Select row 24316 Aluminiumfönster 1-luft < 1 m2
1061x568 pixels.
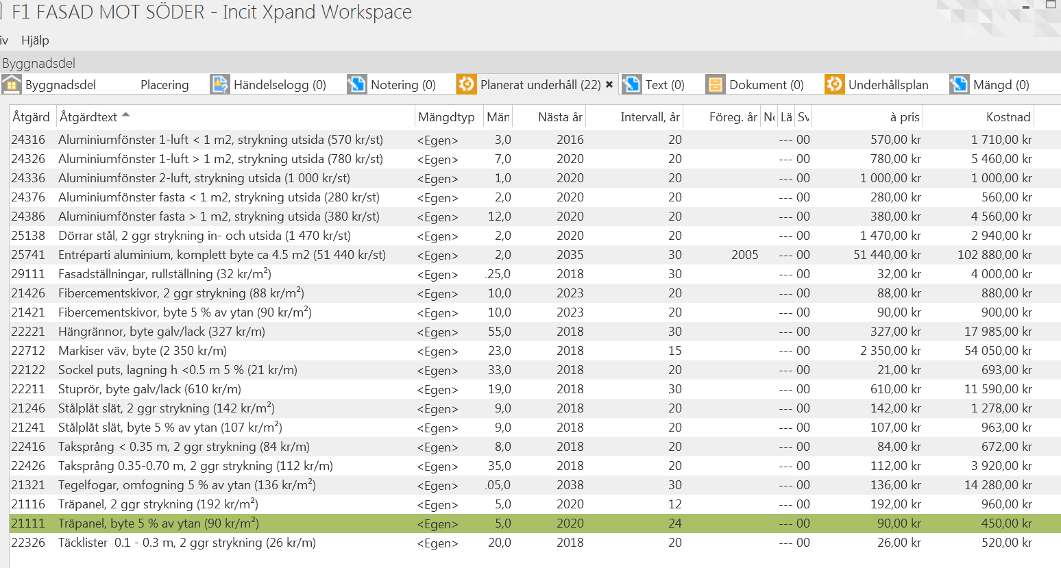pos(535,140)
